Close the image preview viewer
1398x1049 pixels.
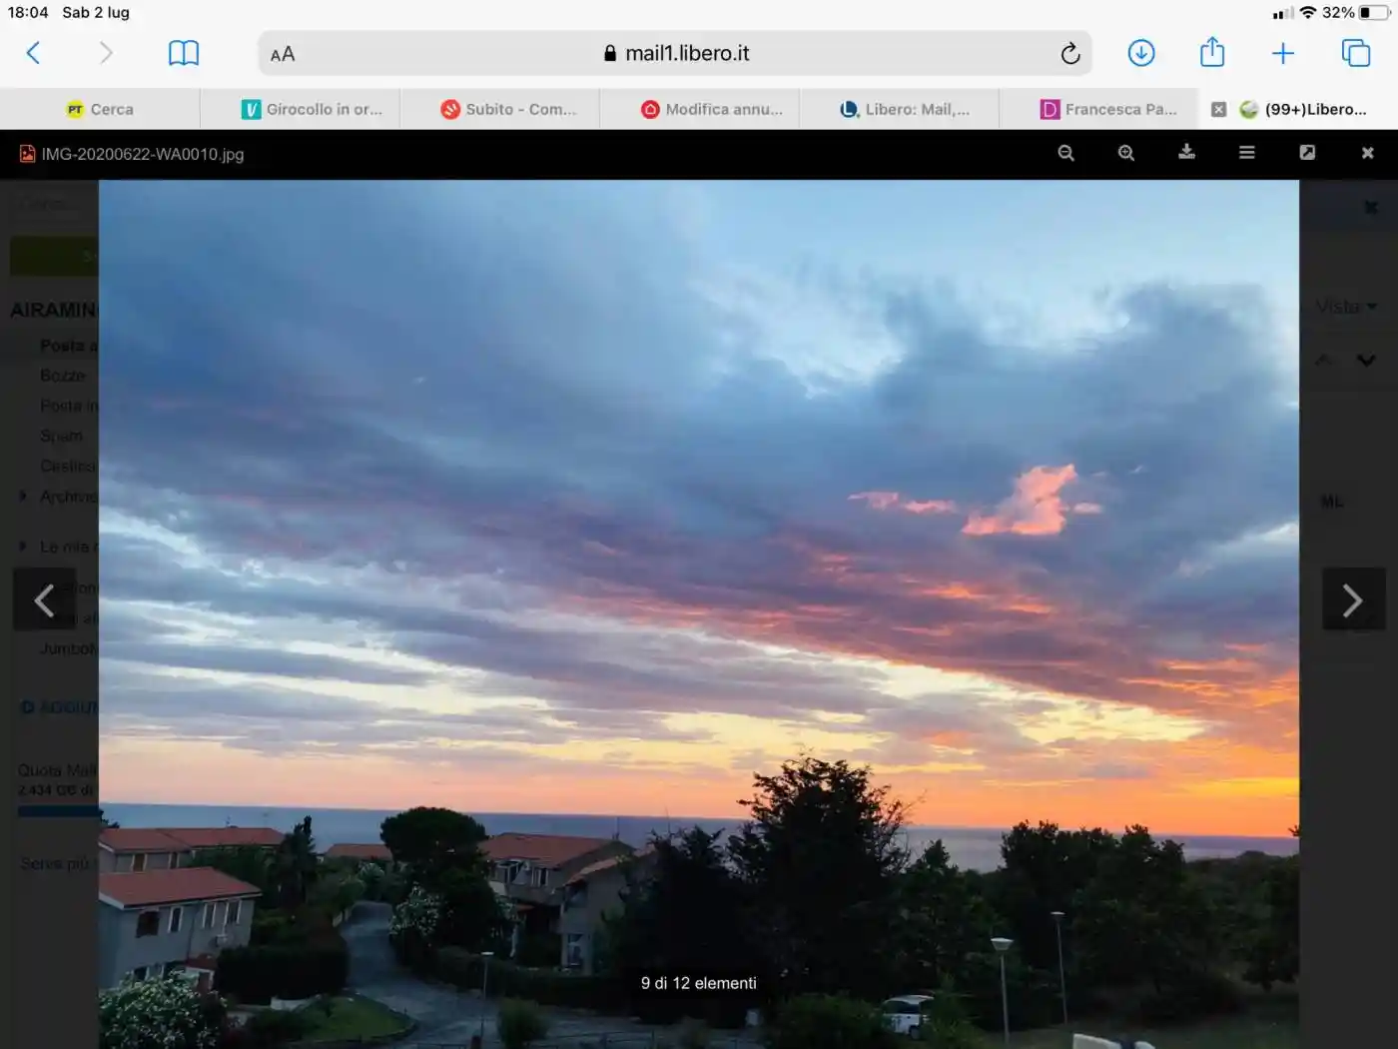[1367, 153]
